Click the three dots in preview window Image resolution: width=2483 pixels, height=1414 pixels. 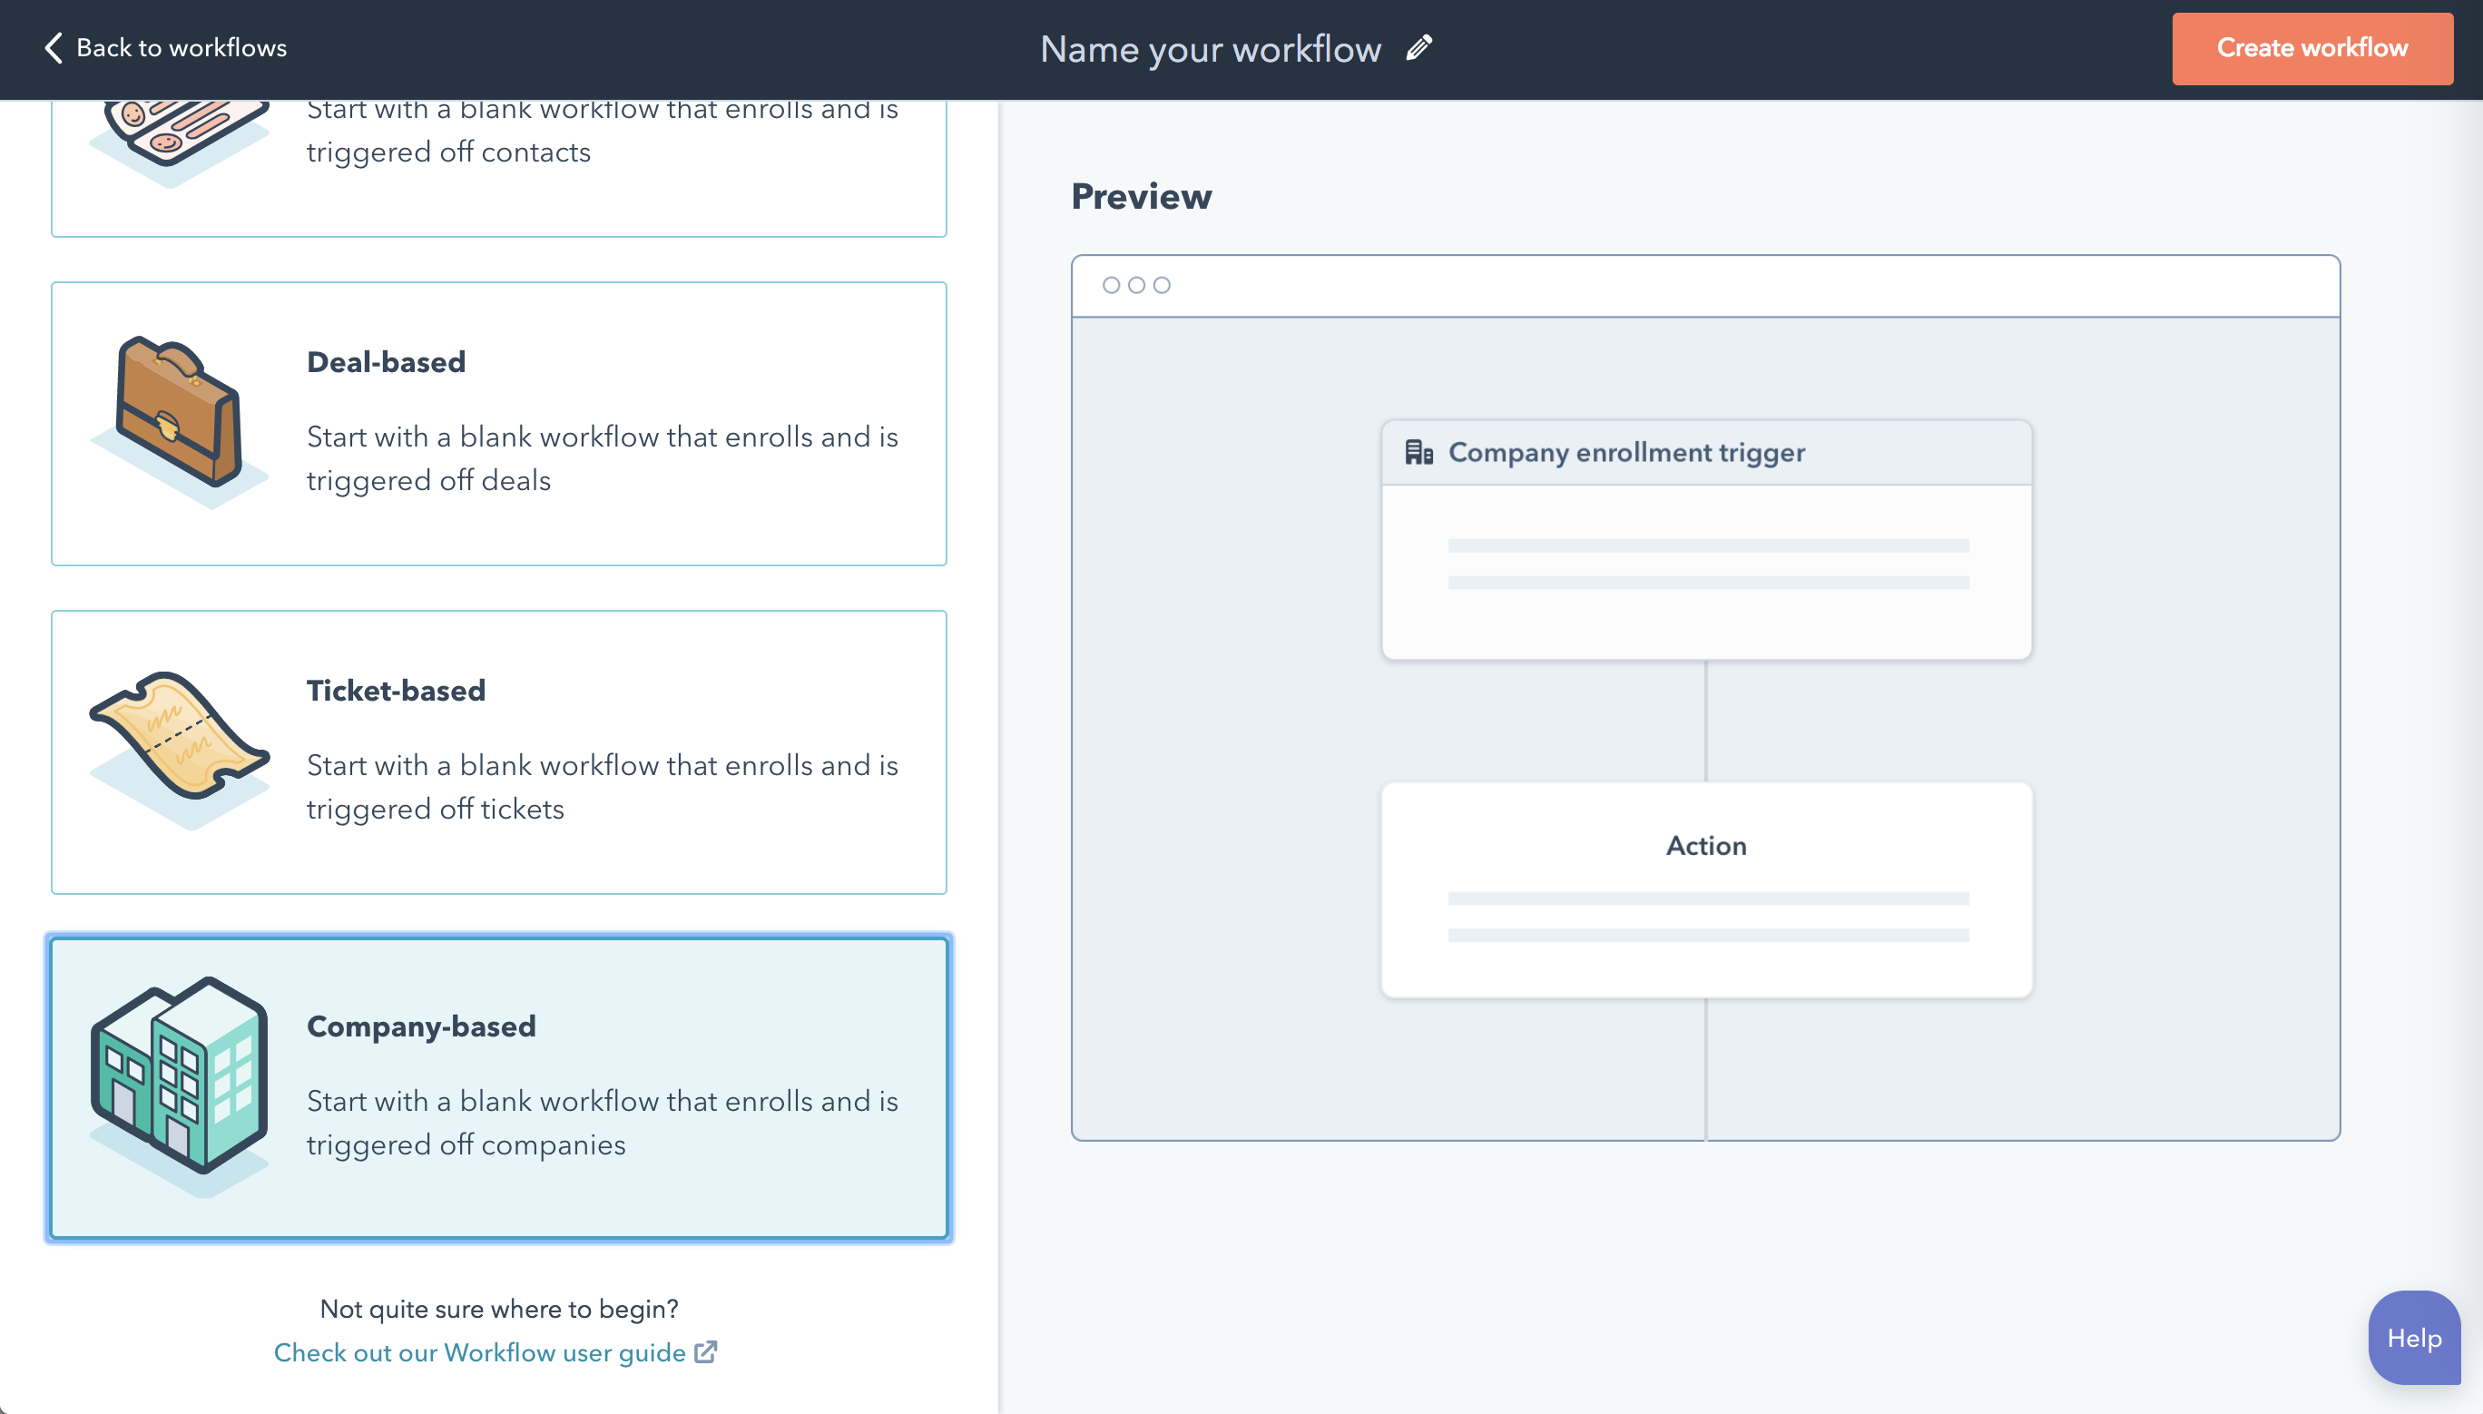(x=1135, y=285)
